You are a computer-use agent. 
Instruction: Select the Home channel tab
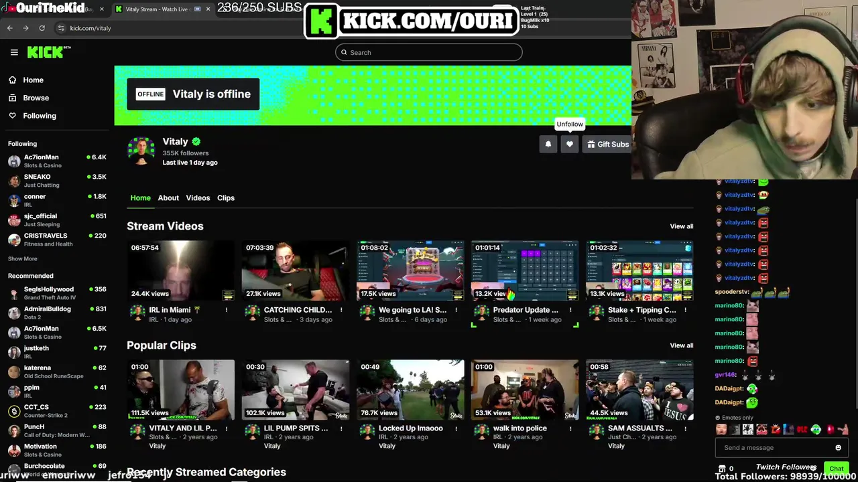tap(140, 198)
